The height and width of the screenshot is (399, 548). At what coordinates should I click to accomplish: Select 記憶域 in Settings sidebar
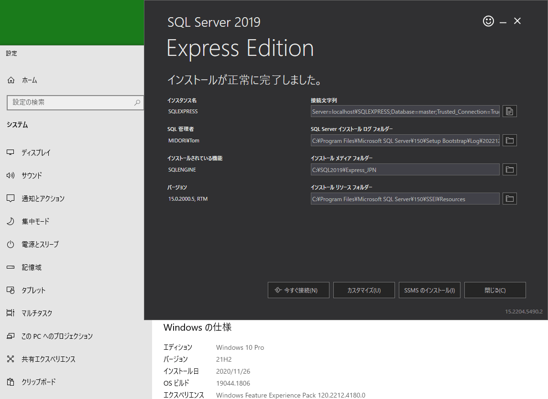(32, 267)
